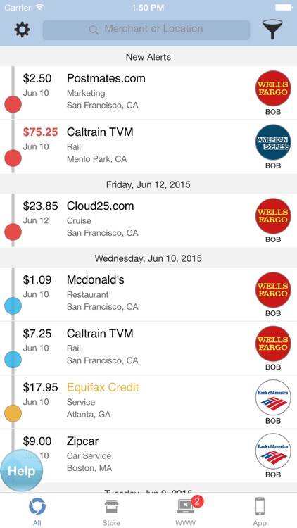Tap Bank of America logo on Zipcar row
297x528 pixels.
[273, 451]
